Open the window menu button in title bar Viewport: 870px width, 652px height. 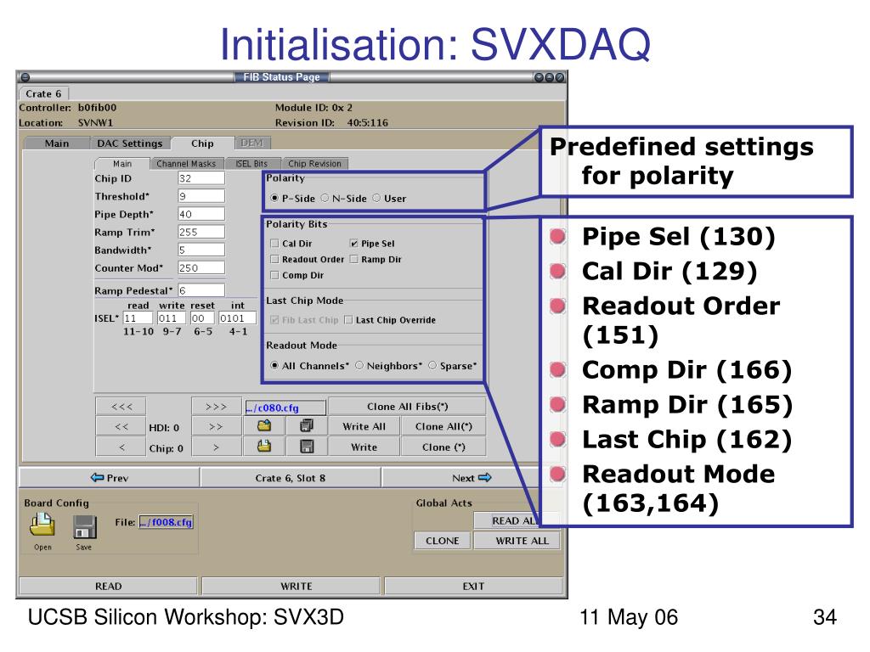click(25, 77)
